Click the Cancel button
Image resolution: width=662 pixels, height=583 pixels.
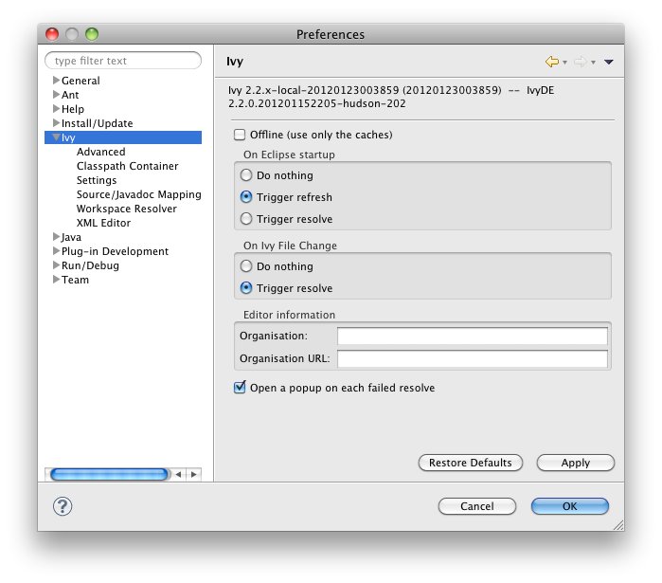point(476,506)
